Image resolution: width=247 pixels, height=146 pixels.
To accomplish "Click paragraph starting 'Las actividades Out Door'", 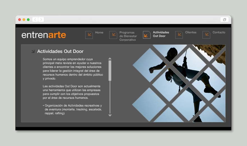I will [x=71, y=92].
